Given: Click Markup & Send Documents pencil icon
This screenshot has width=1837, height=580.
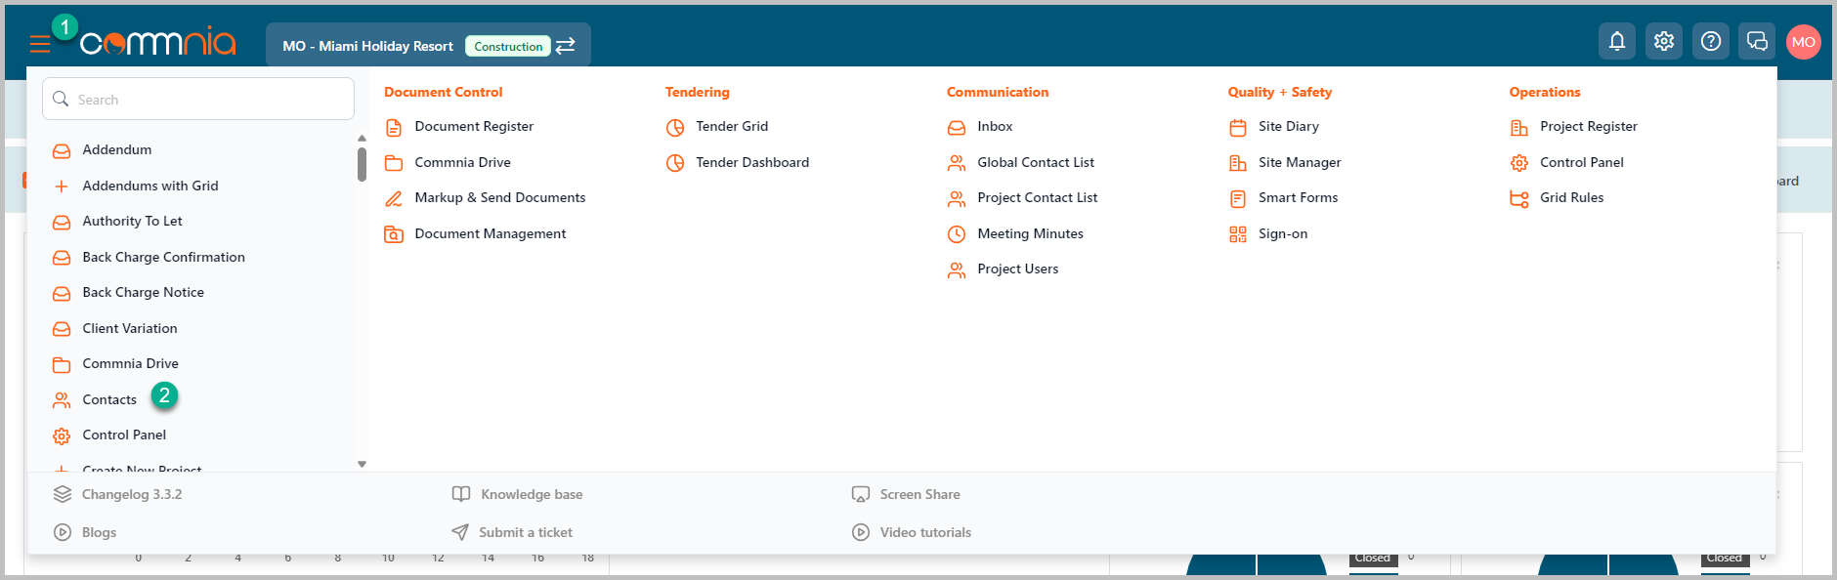Looking at the screenshot, I should pyautogui.click(x=394, y=198).
